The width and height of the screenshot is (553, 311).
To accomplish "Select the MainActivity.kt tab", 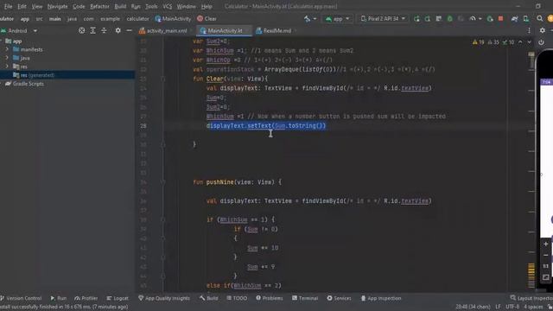I will pos(225,31).
